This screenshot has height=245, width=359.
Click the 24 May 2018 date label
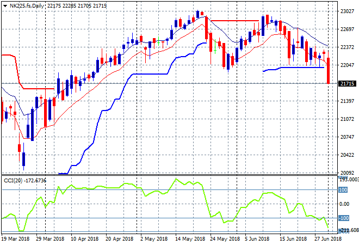pos(225,239)
